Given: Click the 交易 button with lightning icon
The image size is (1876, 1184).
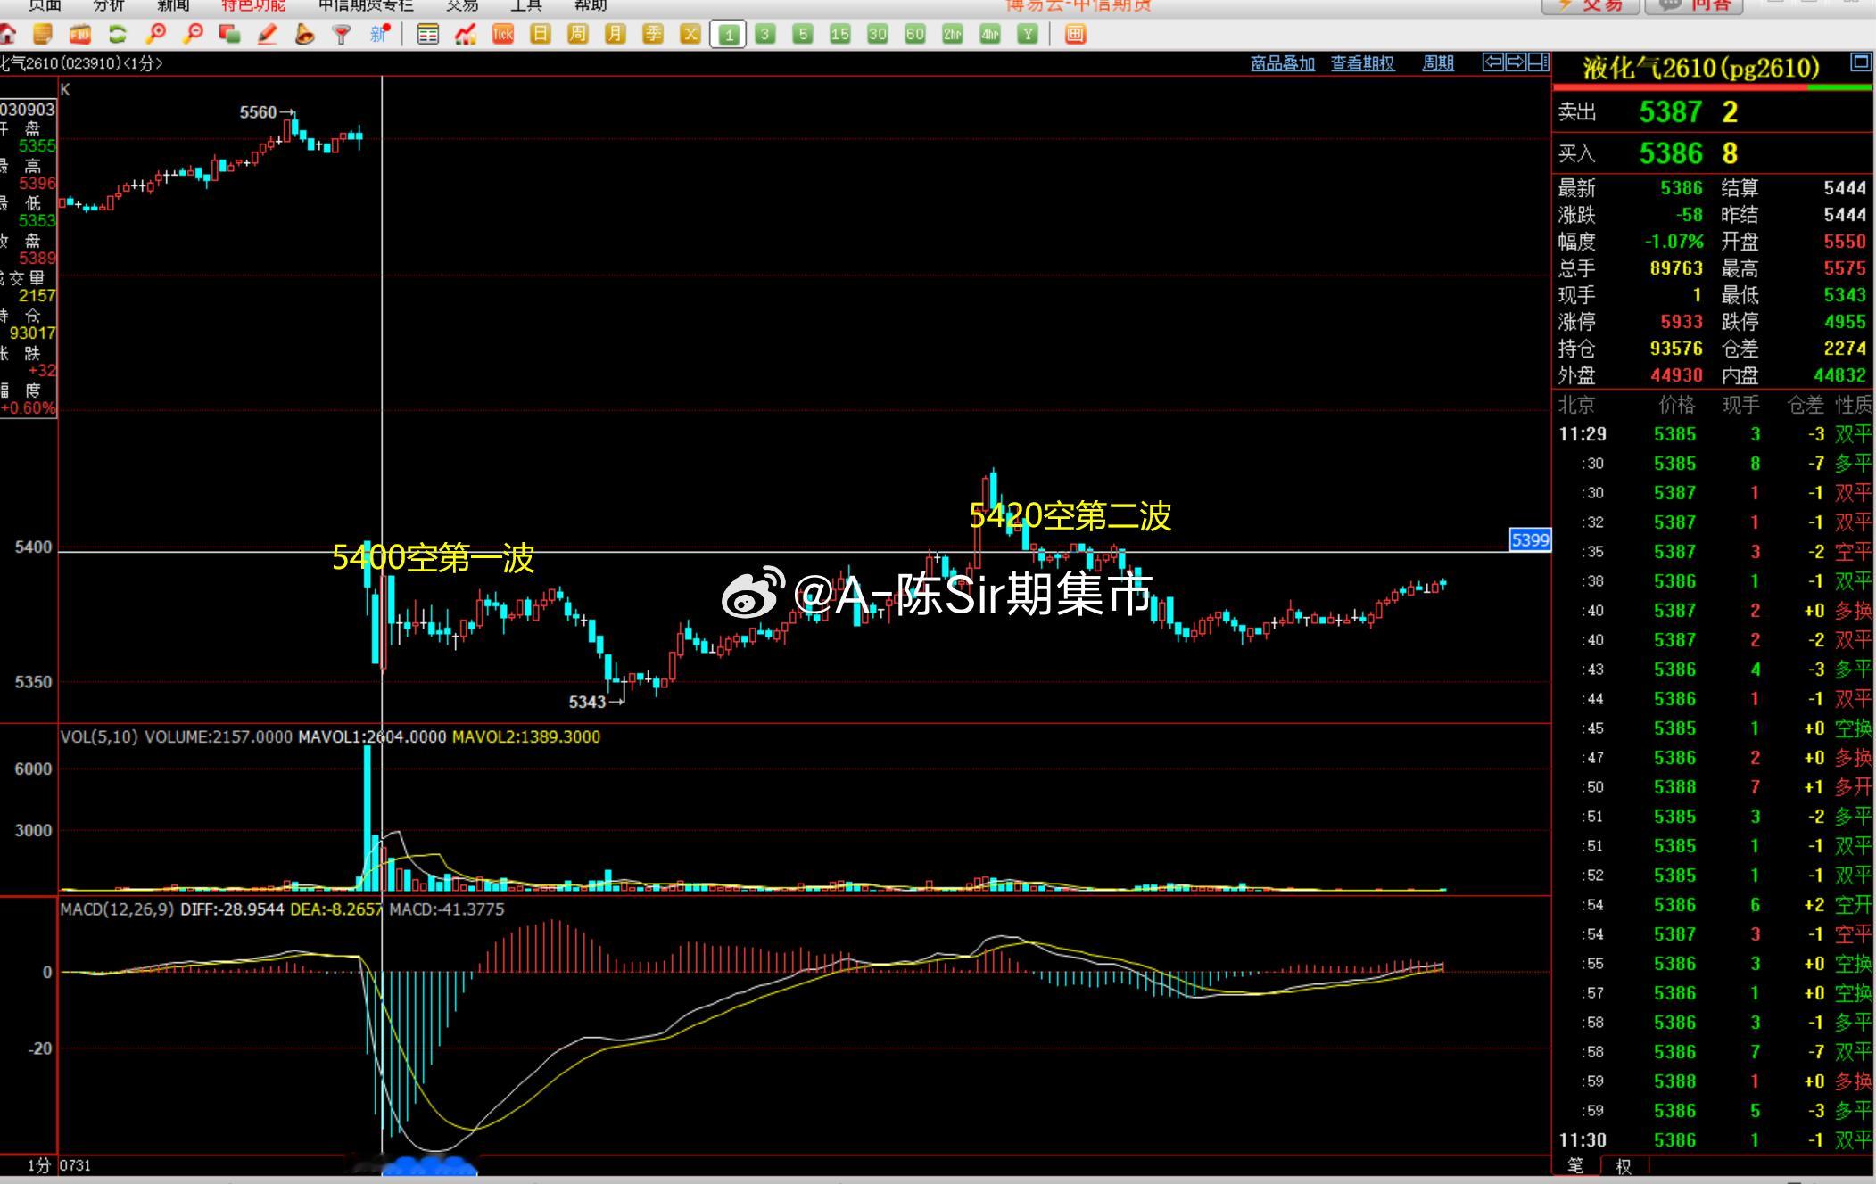Looking at the screenshot, I should coord(1591,6).
